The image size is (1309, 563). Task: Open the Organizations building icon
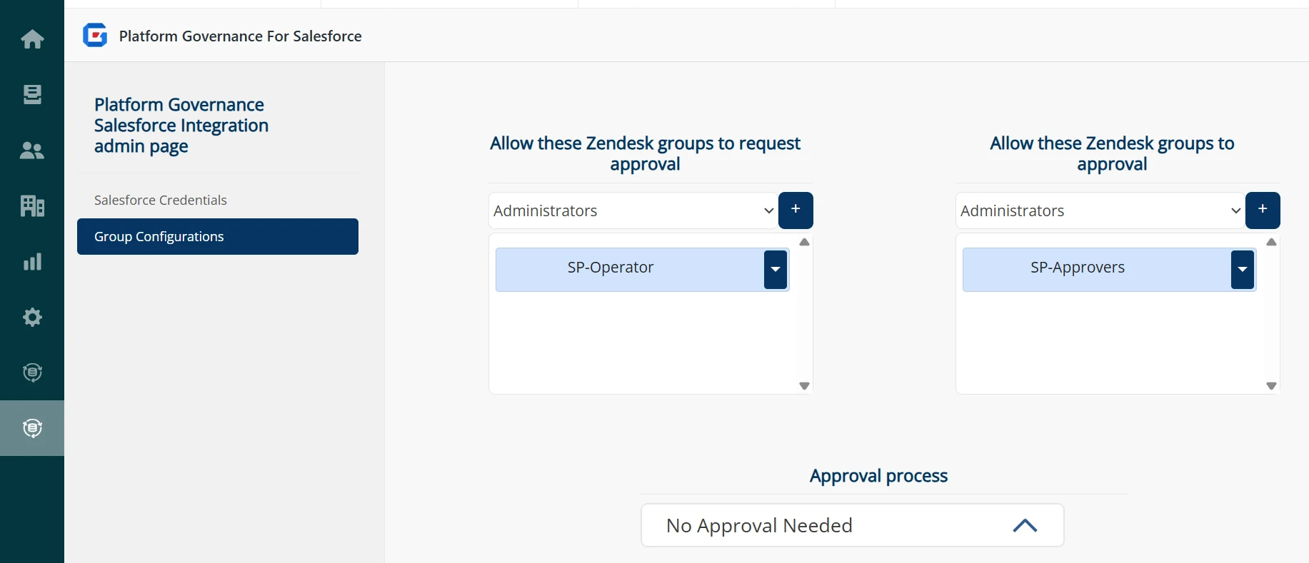pyautogui.click(x=32, y=206)
